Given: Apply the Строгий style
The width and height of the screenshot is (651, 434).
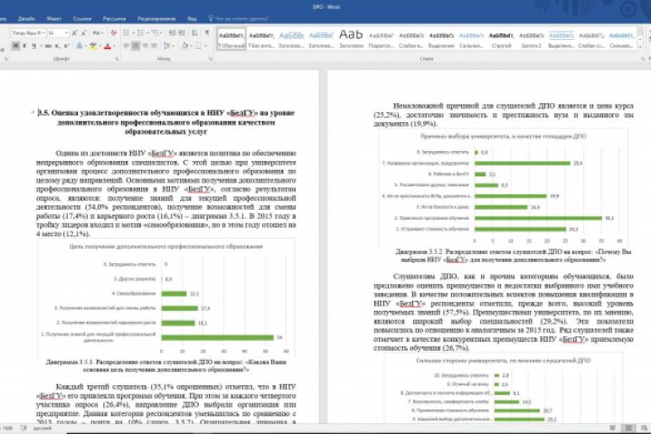Looking at the screenshot, I should (x=502, y=39).
